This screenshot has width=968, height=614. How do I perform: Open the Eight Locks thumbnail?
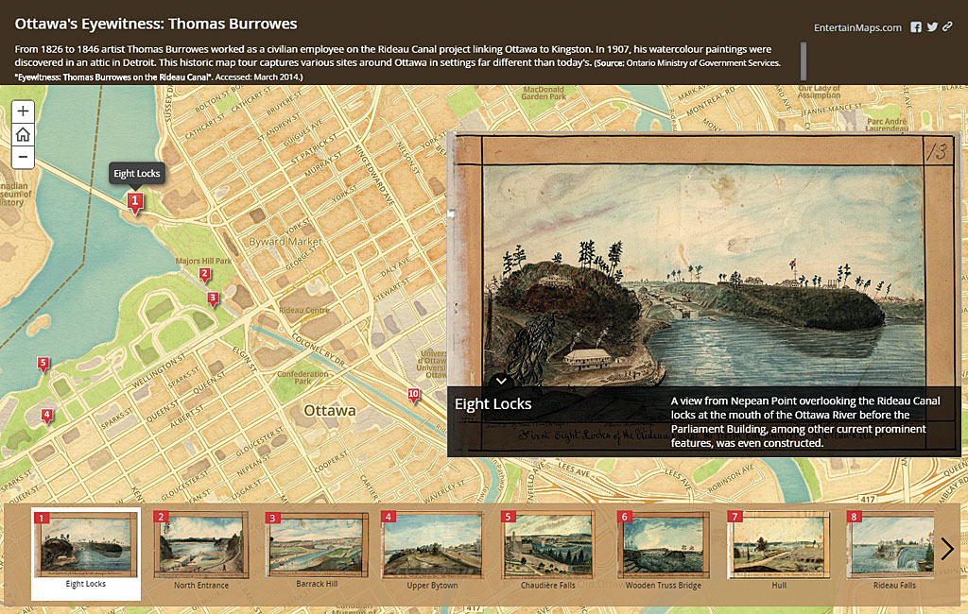pyautogui.click(x=86, y=554)
